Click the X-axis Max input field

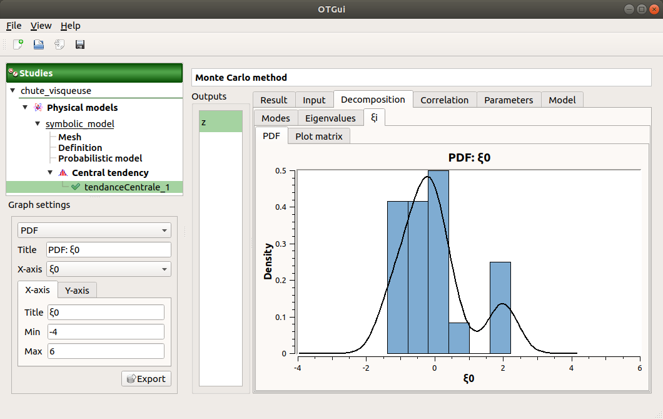(x=104, y=351)
